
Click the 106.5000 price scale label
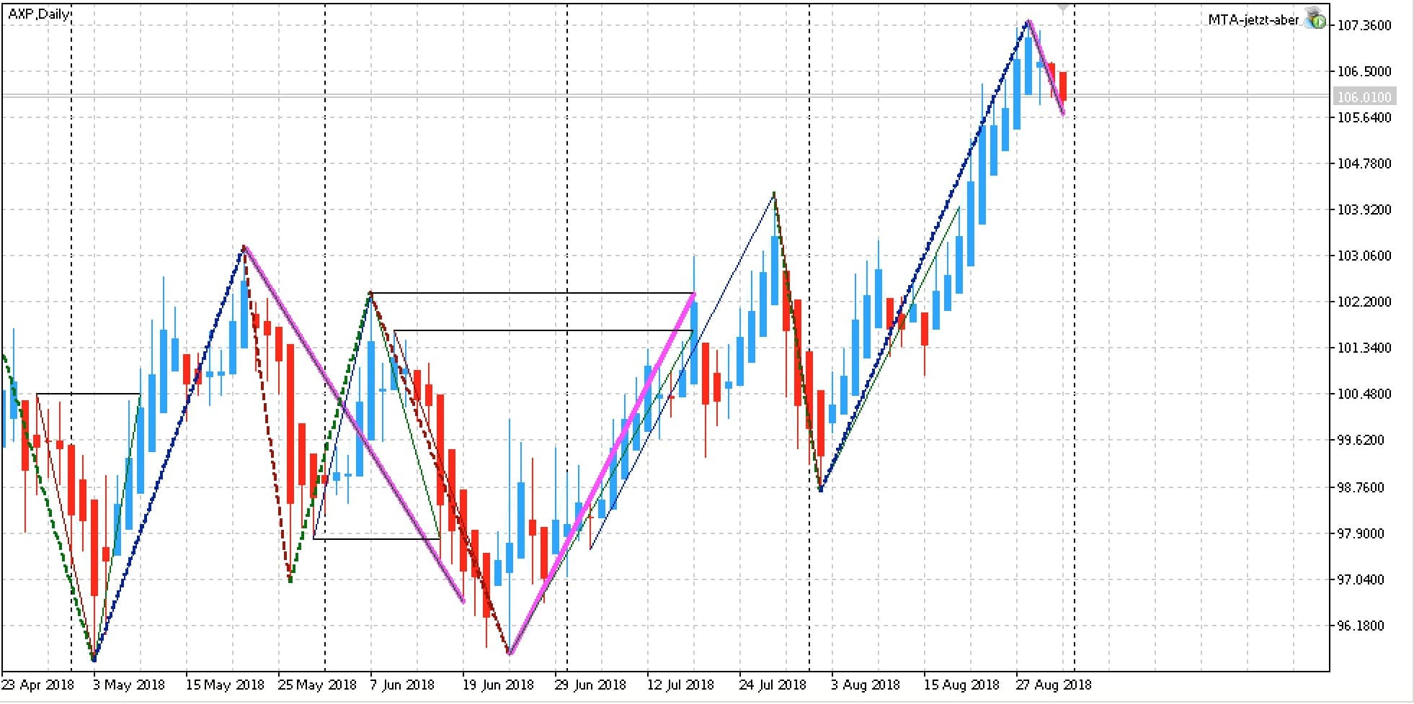click(1364, 71)
